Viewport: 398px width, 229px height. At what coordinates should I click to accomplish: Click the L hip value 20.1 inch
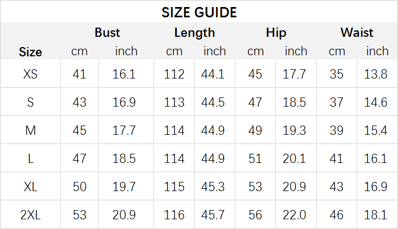pyautogui.click(x=294, y=159)
